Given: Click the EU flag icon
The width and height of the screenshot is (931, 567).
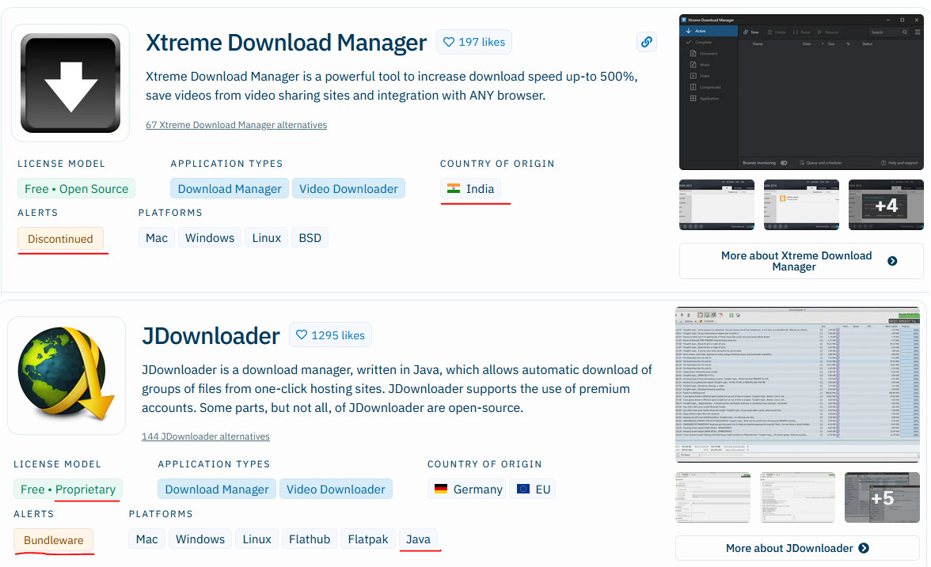Looking at the screenshot, I should pyautogui.click(x=523, y=490).
